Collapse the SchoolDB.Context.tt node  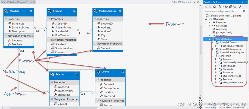(212, 43)
